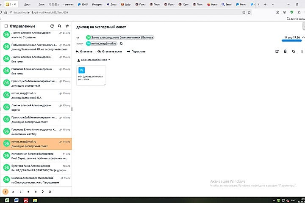This screenshot has height=203, width=305.
Task: Go to next page arrow
Action: coord(43,192)
